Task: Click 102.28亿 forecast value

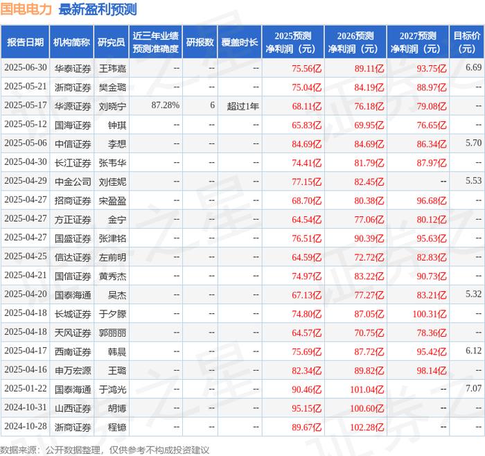Action: [367, 427]
